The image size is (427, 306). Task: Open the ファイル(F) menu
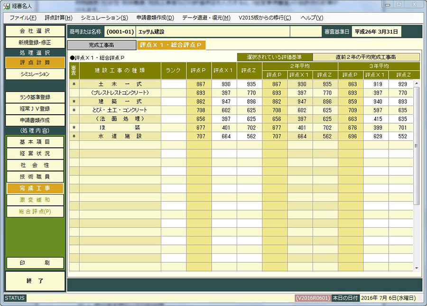(x=23, y=18)
